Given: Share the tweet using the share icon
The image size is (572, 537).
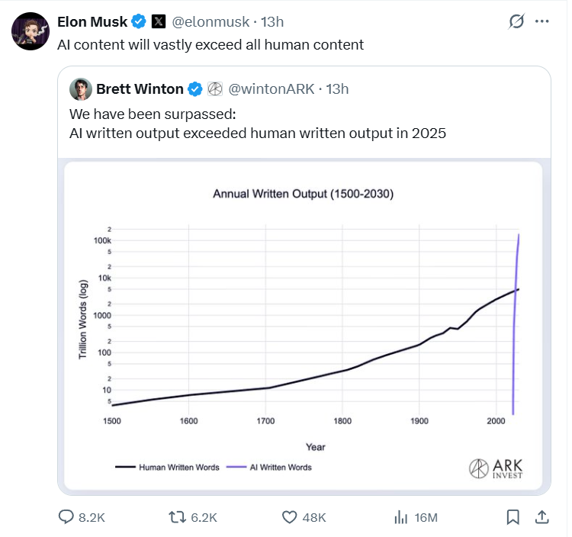Looking at the screenshot, I should 541,517.
